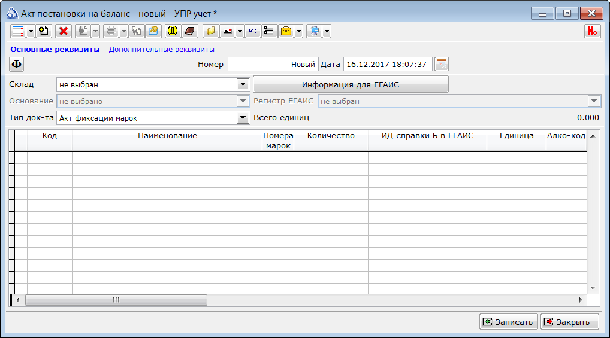Viewport: 610px width, 338px height.
Task: Click the vertical scrollbar up arrow
Action: point(593,136)
